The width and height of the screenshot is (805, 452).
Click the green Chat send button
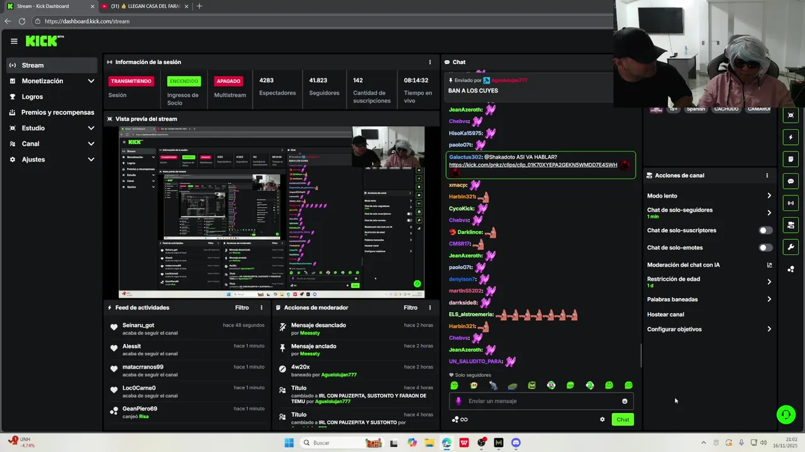tap(623, 419)
